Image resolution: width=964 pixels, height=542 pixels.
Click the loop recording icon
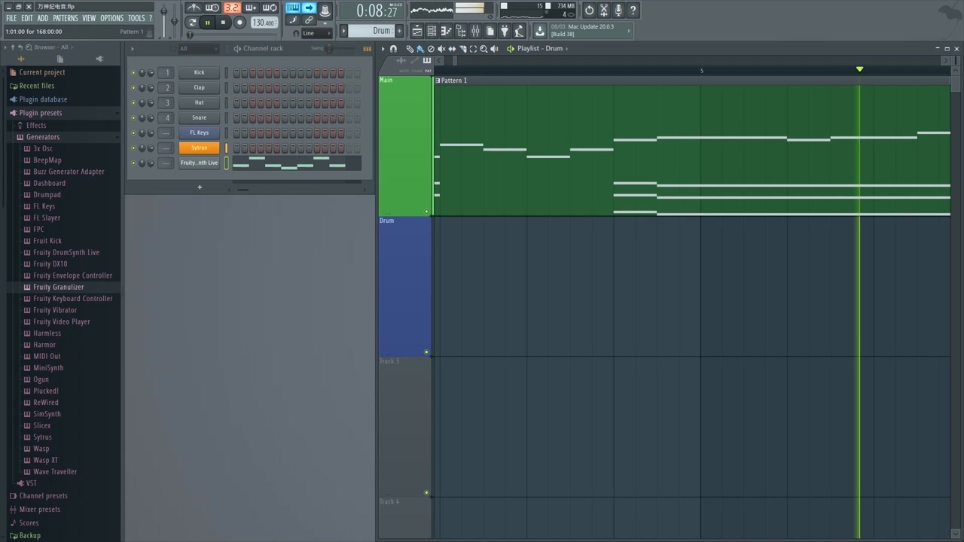270,8
